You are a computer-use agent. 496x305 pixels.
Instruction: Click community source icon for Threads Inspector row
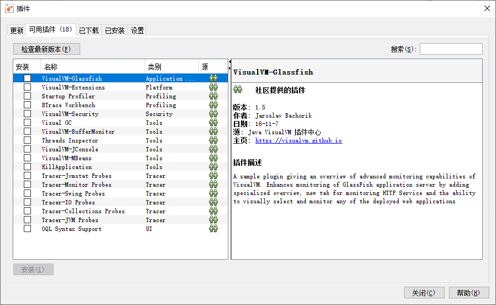coord(213,140)
